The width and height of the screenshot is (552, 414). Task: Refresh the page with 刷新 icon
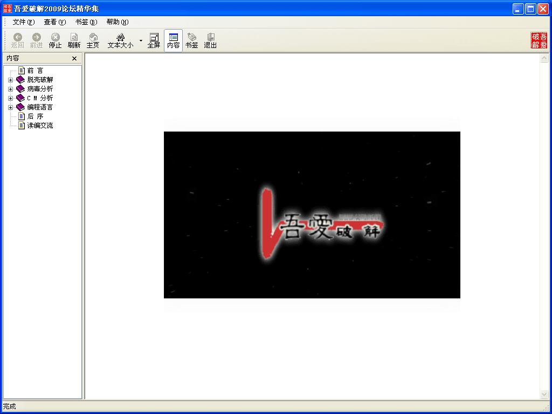(x=74, y=37)
